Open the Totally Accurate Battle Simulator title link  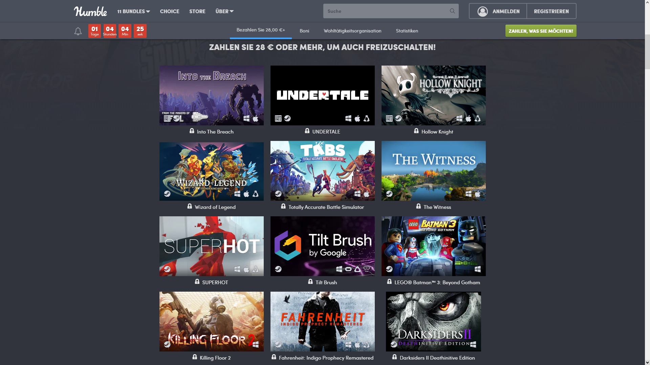(x=326, y=207)
